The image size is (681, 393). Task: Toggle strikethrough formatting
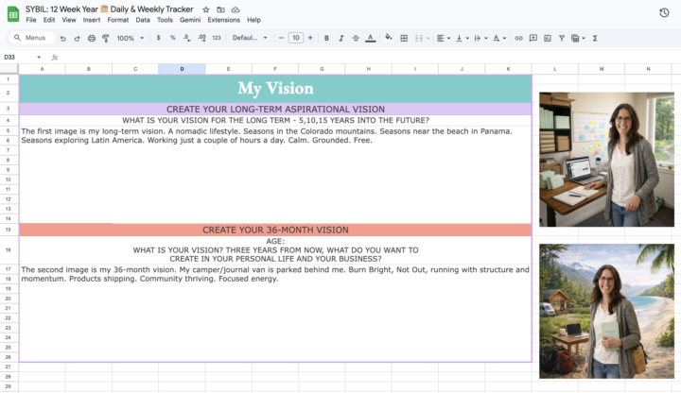[x=355, y=38]
